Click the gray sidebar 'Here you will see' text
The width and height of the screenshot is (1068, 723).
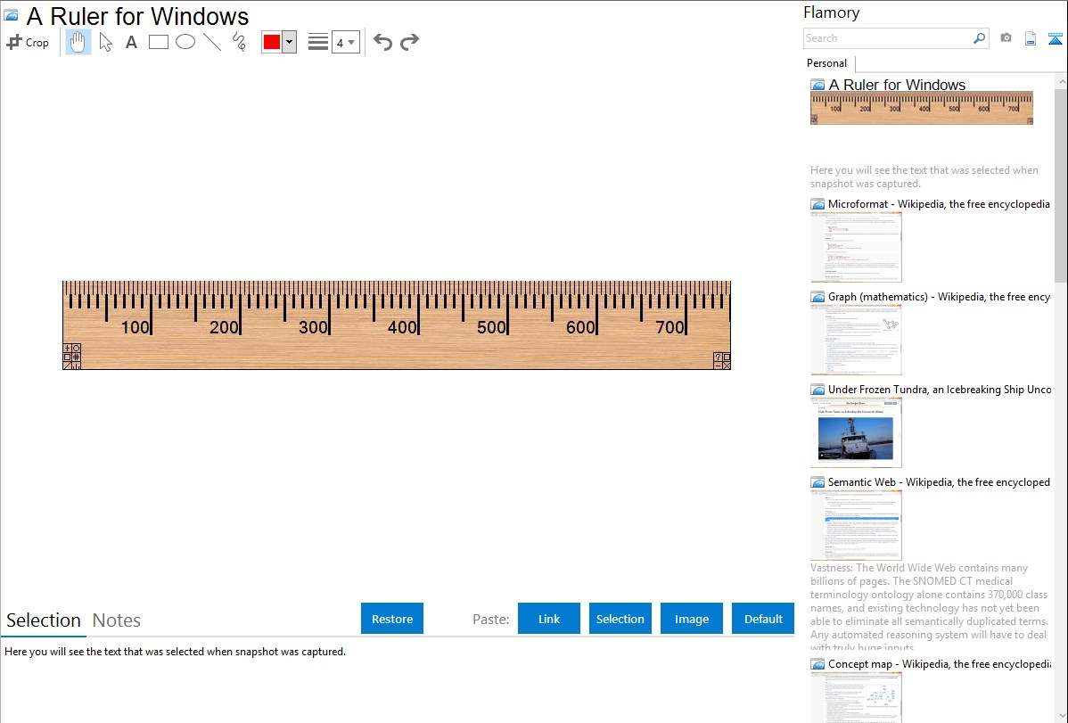click(924, 177)
